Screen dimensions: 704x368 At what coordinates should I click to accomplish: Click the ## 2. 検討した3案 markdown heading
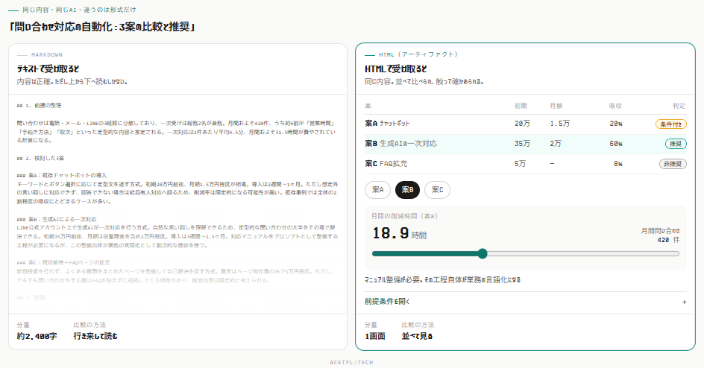[40, 158]
